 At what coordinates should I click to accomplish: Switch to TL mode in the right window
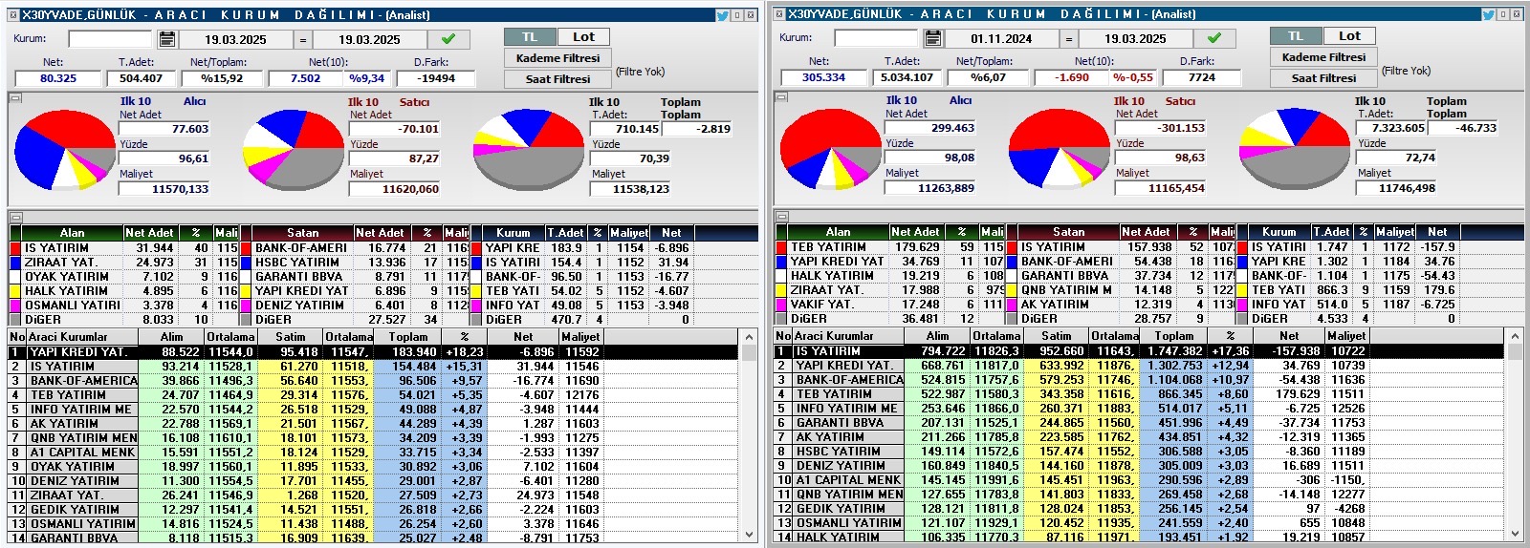1296,35
